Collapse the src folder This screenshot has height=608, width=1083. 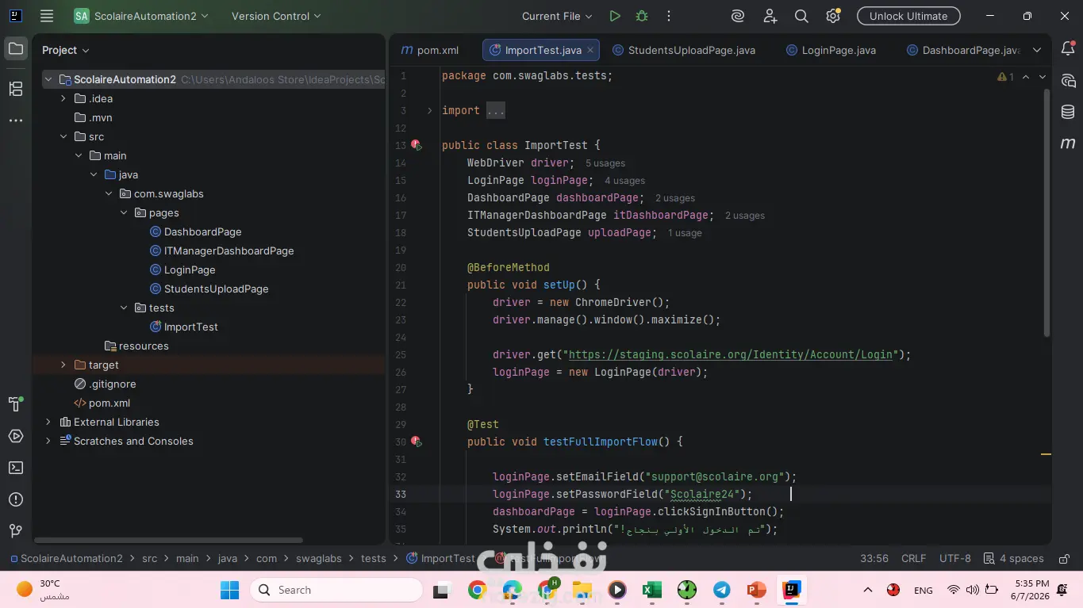[x=63, y=136]
